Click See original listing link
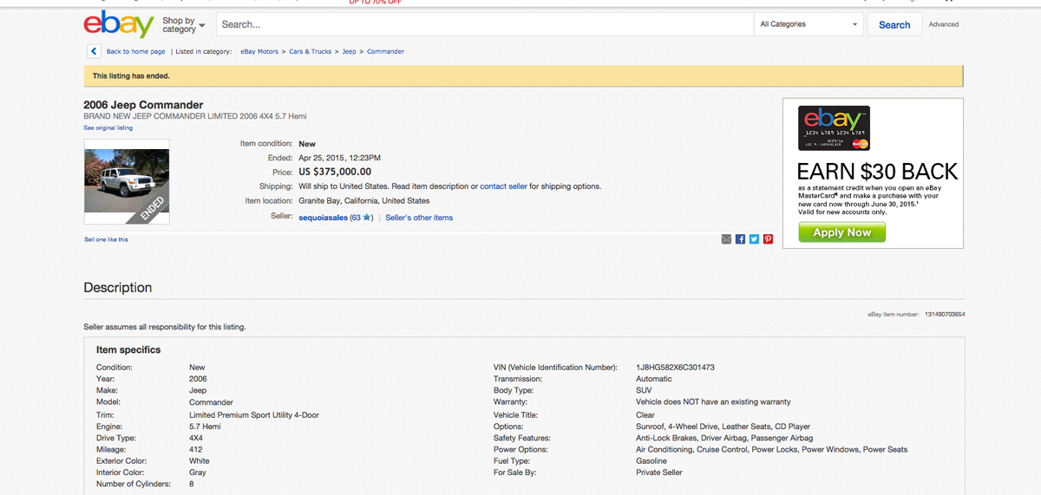 pyautogui.click(x=108, y=127)
